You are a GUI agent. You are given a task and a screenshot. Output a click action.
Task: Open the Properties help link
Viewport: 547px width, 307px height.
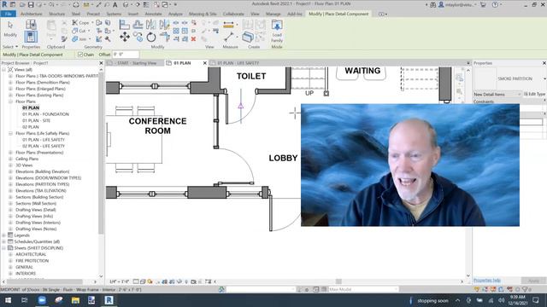coord(487,281)
